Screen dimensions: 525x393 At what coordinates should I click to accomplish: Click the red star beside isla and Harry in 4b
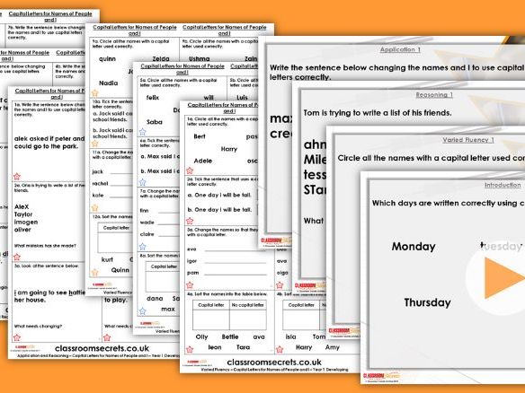click(x=280, y=350)
